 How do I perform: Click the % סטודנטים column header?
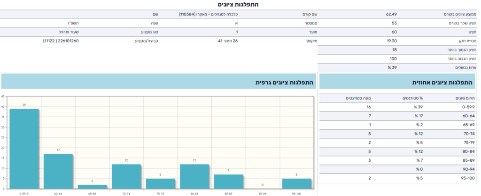(x=414, y=98)
